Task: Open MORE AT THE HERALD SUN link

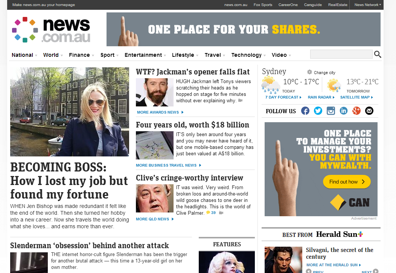Action: [334, 265]
